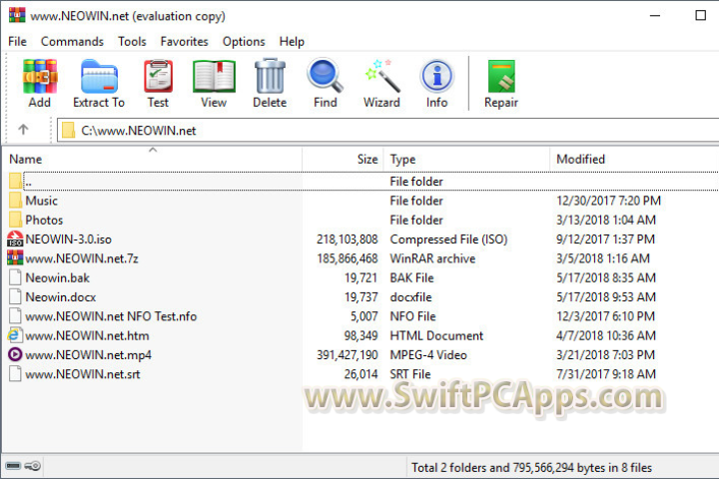The height and width of the screenshot is (479, 719).
Task: Select www.NEOWIN.net.7z file name
Action: click(x=82, y=258)
